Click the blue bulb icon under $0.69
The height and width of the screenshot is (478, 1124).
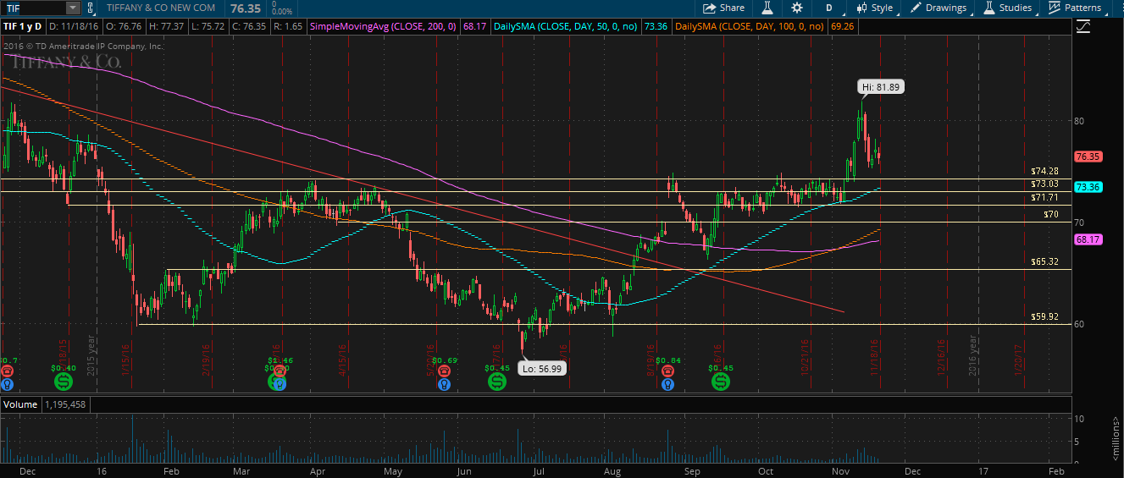443,383
